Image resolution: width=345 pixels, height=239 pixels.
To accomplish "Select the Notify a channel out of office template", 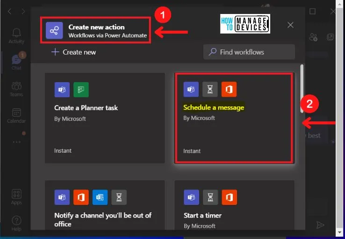I will coord(105,205).
